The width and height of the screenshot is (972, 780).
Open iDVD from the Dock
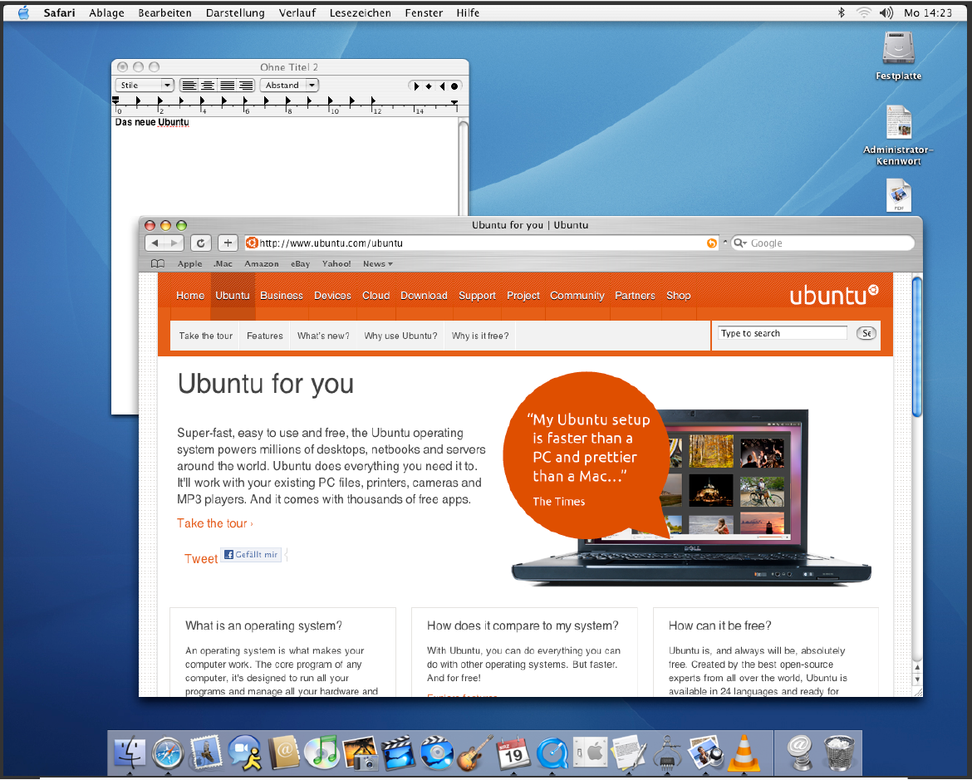pyautogui.click(x=436, y=753)
